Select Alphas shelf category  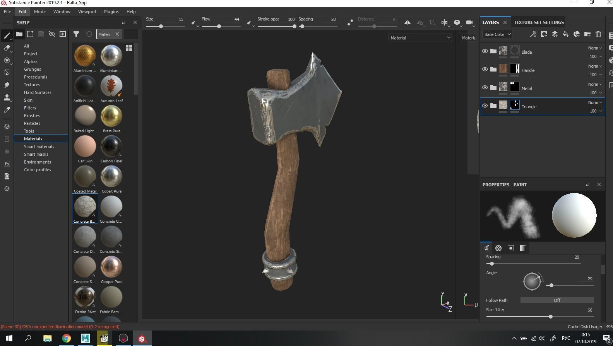click(x=31, y=61)
